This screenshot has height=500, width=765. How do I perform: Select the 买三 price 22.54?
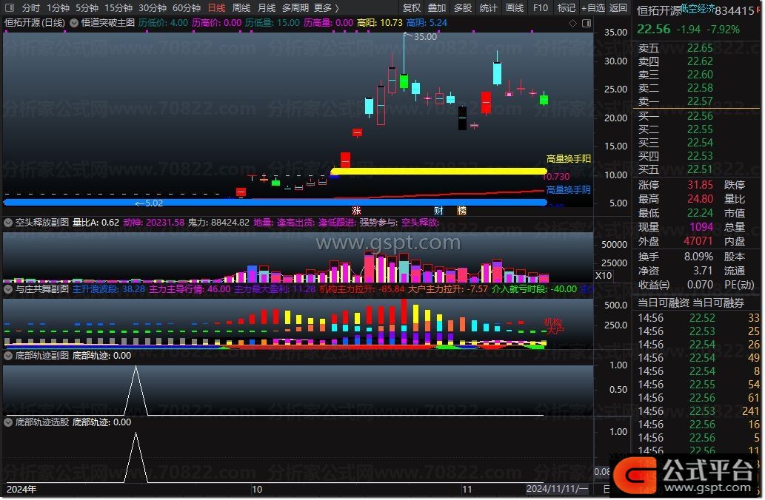point(700,143)
